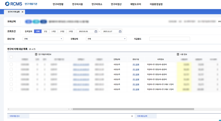Close the 연구비 이체 실행 tab
Screen dimensions: 221x121
[x=22, y=12]
